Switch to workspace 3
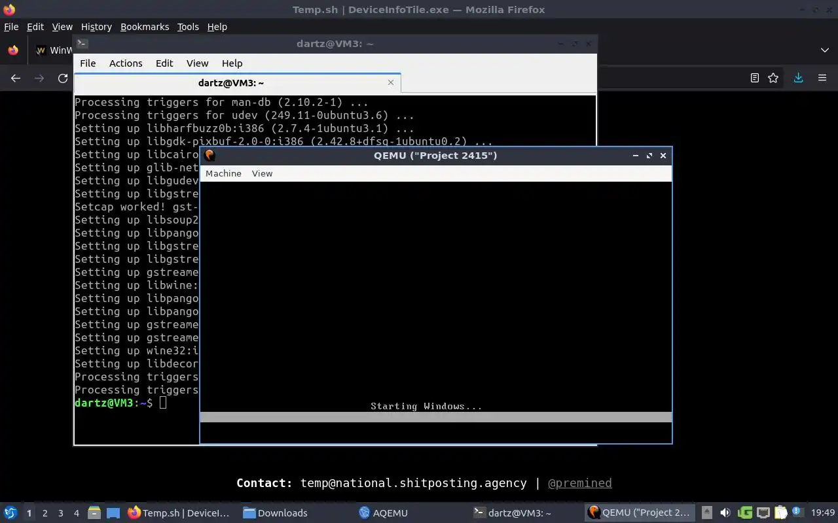 click(60, 513)
